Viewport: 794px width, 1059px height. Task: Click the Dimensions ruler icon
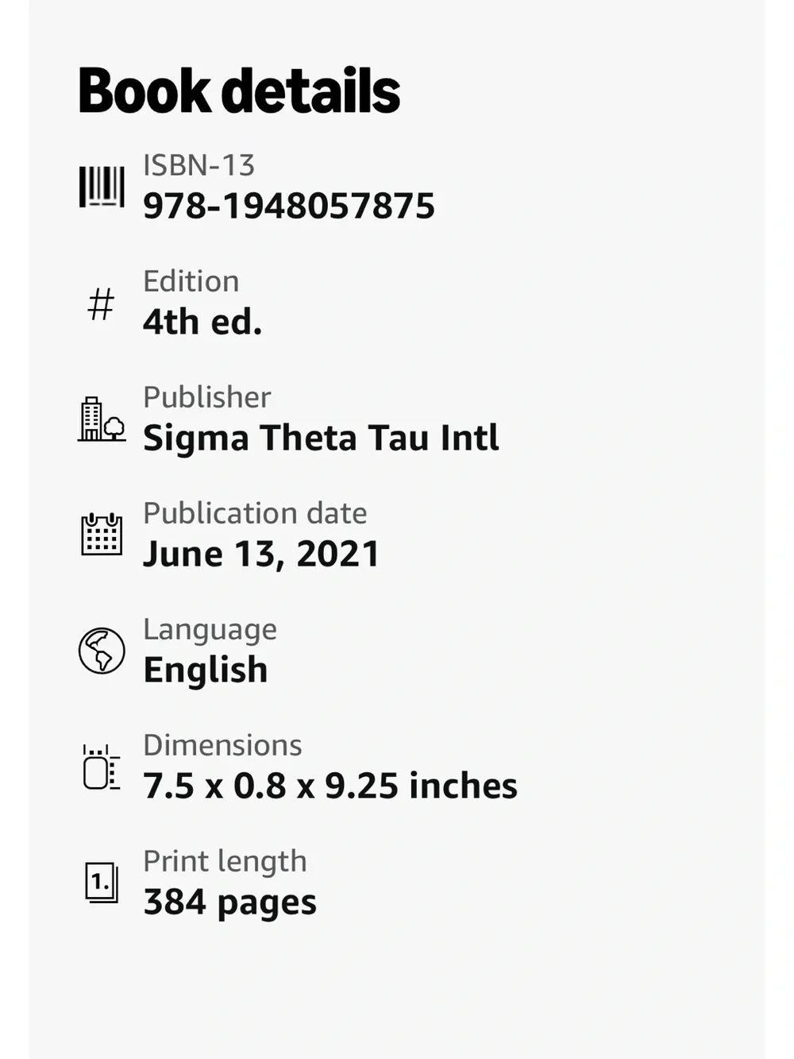102,767
